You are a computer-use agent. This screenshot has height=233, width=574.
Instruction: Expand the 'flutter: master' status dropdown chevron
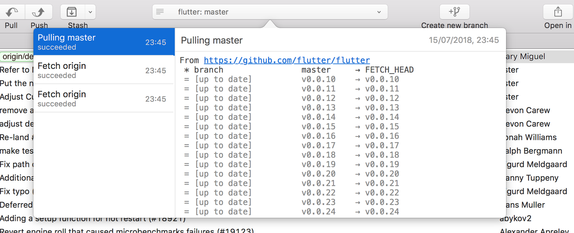pos(379,12)
